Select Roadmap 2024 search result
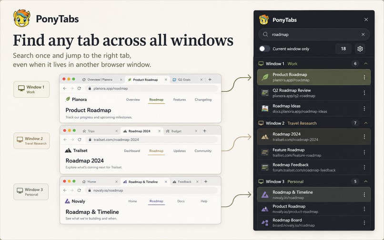384x240 pixels. (x=313, y=137)
